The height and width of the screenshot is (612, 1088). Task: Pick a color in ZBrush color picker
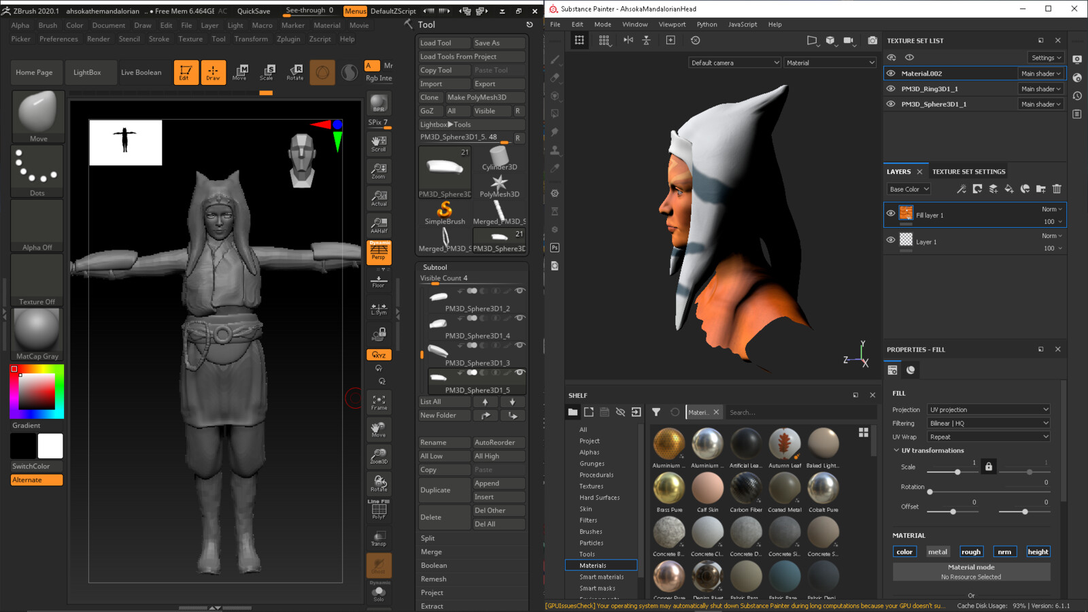tap(37, 391)
